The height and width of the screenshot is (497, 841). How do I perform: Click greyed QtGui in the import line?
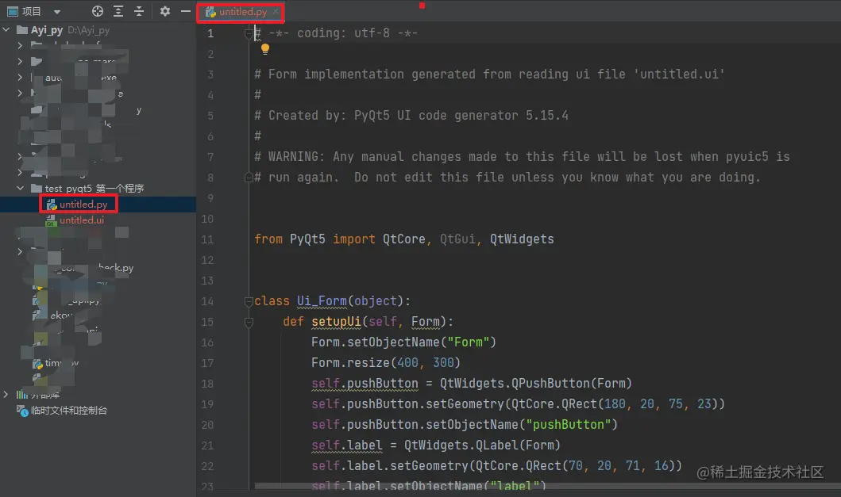click(x=457, y=239)
